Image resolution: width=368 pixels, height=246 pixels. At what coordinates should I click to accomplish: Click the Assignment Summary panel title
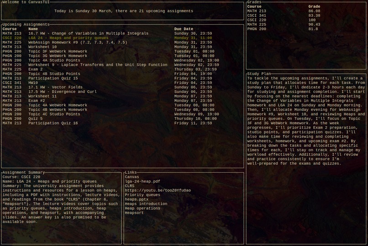point(24,173)
